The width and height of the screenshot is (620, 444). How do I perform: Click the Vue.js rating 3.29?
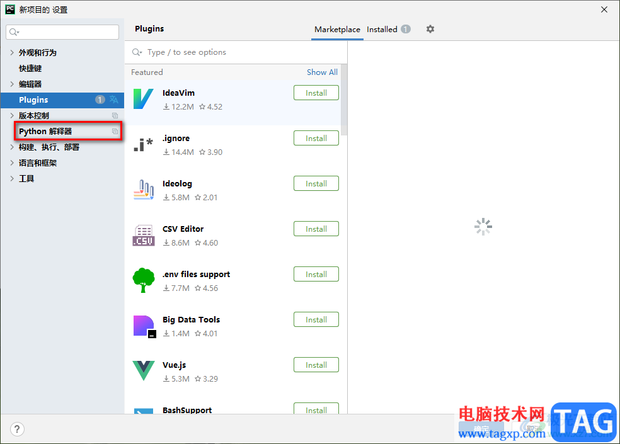pos(207,379)
